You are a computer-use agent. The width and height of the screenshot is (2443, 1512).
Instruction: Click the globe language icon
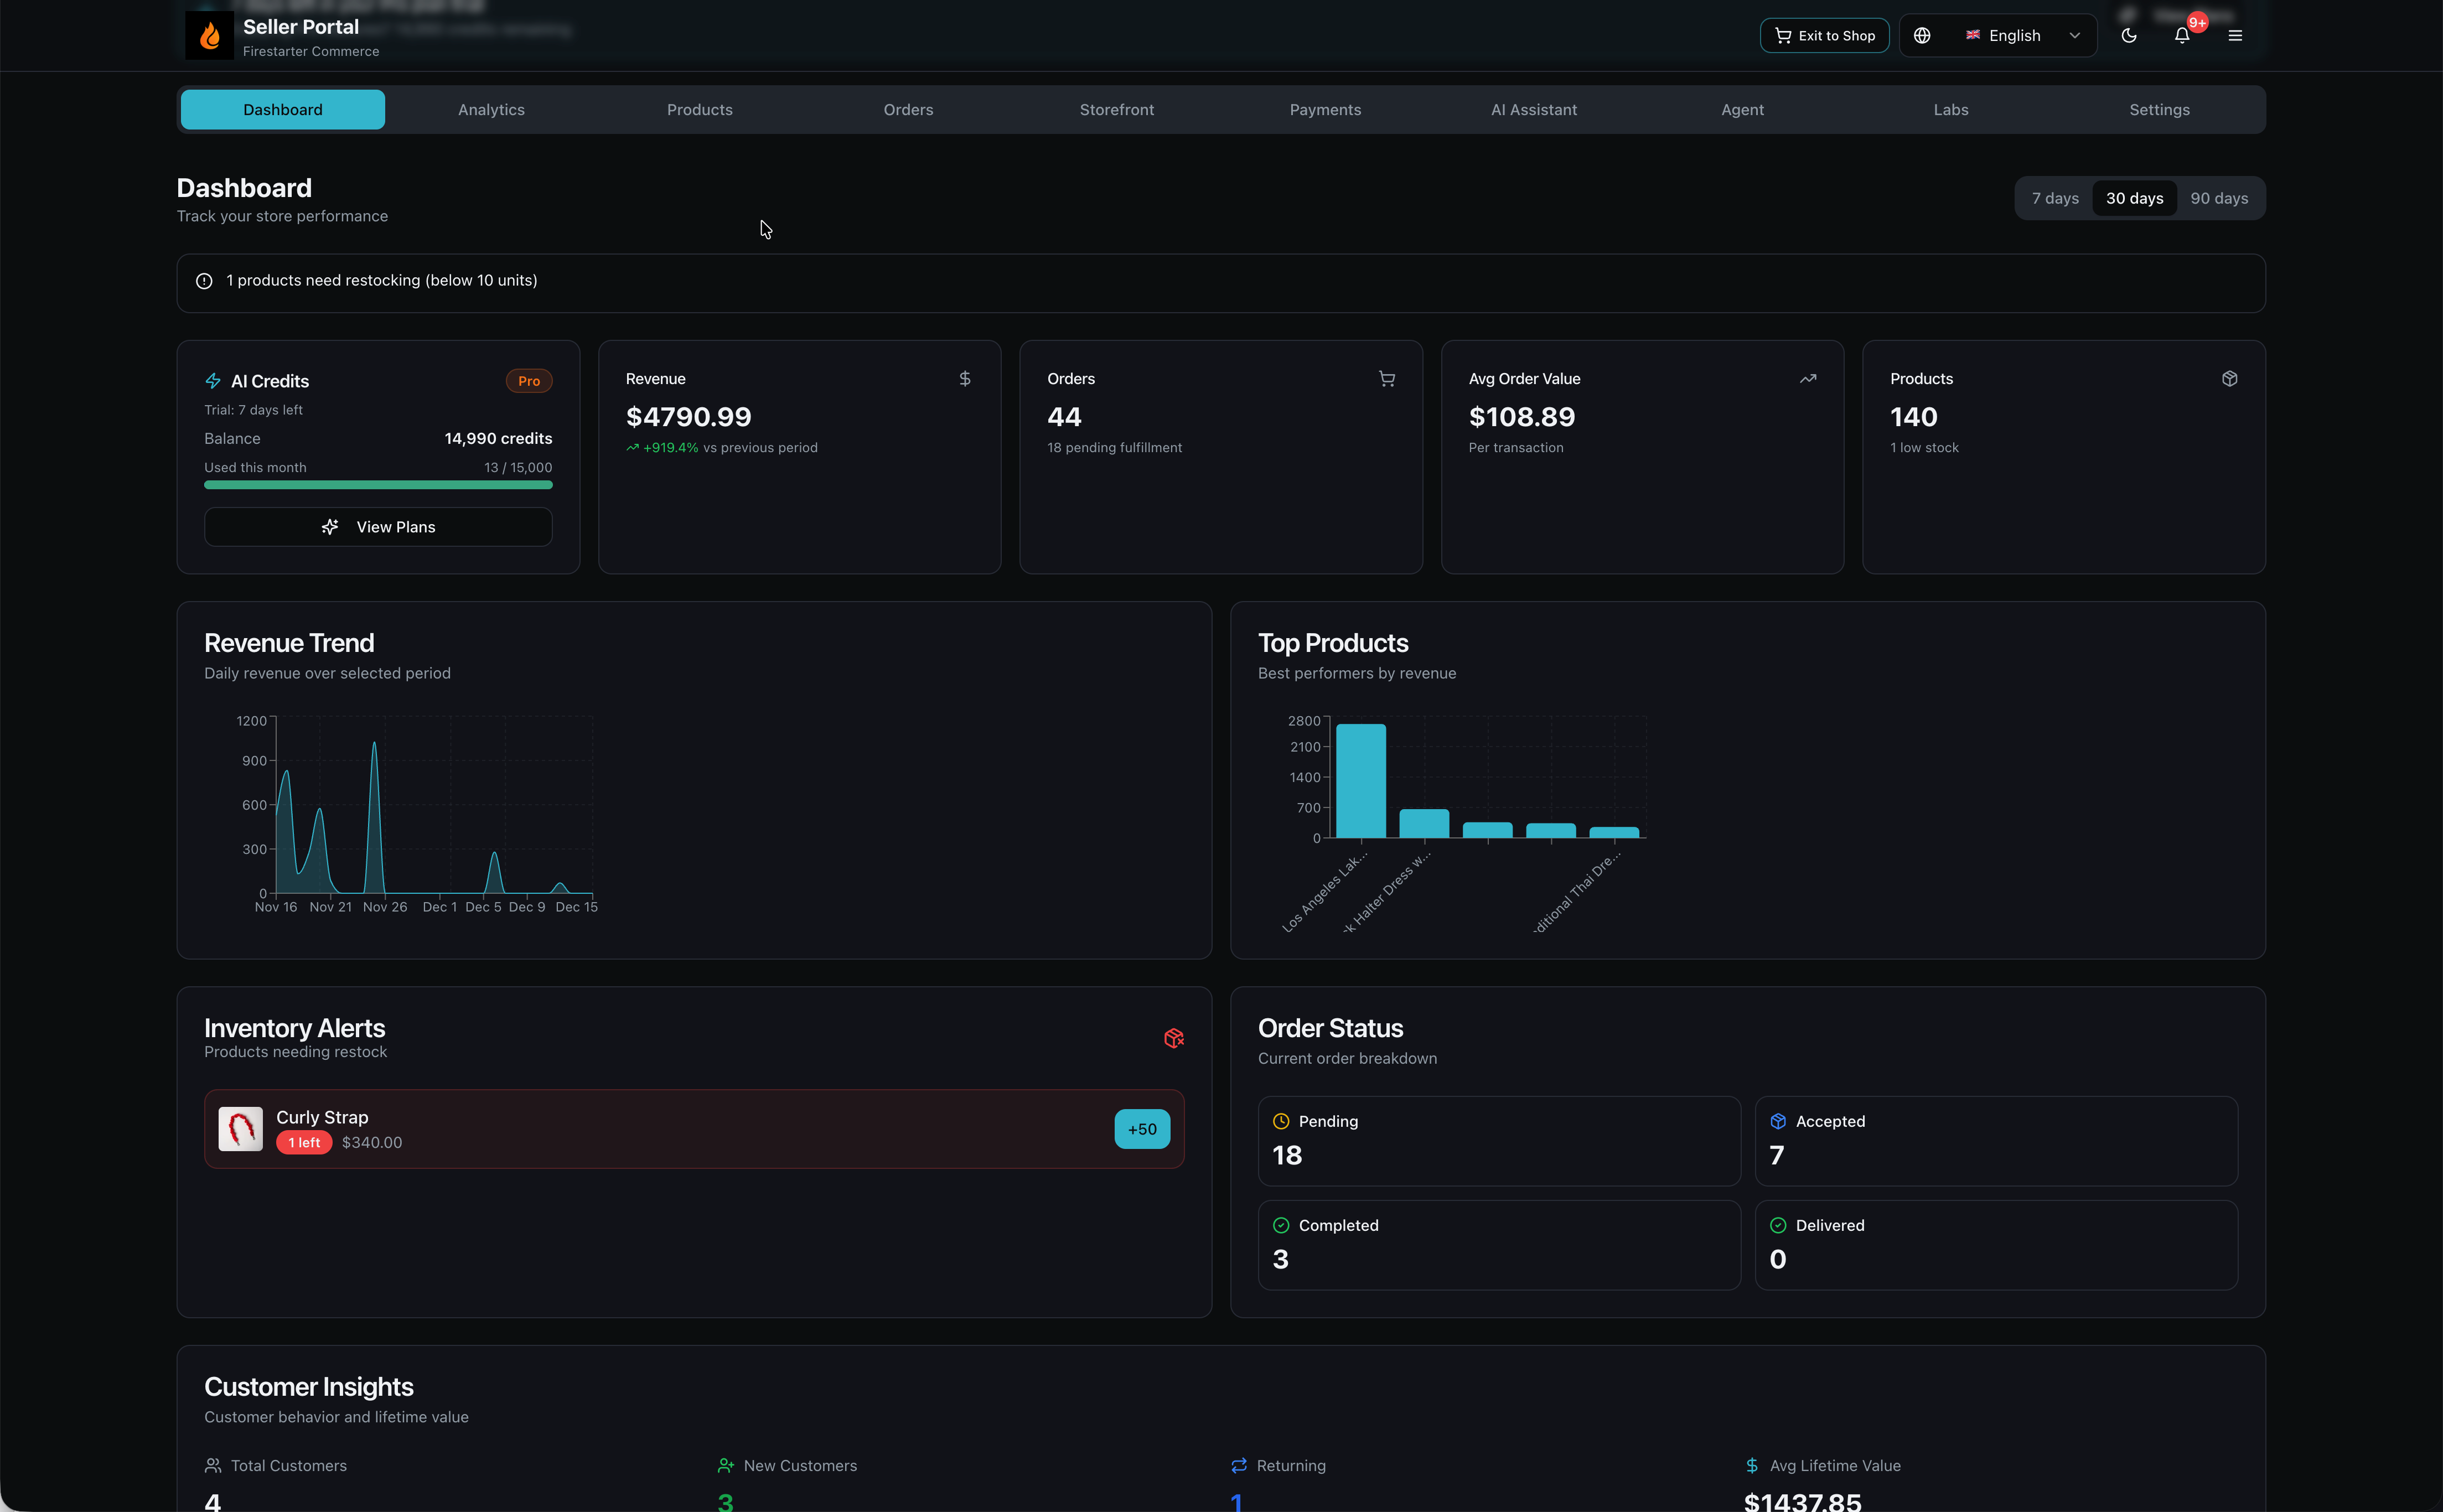pyautogui.click(x=1922, y=36)
